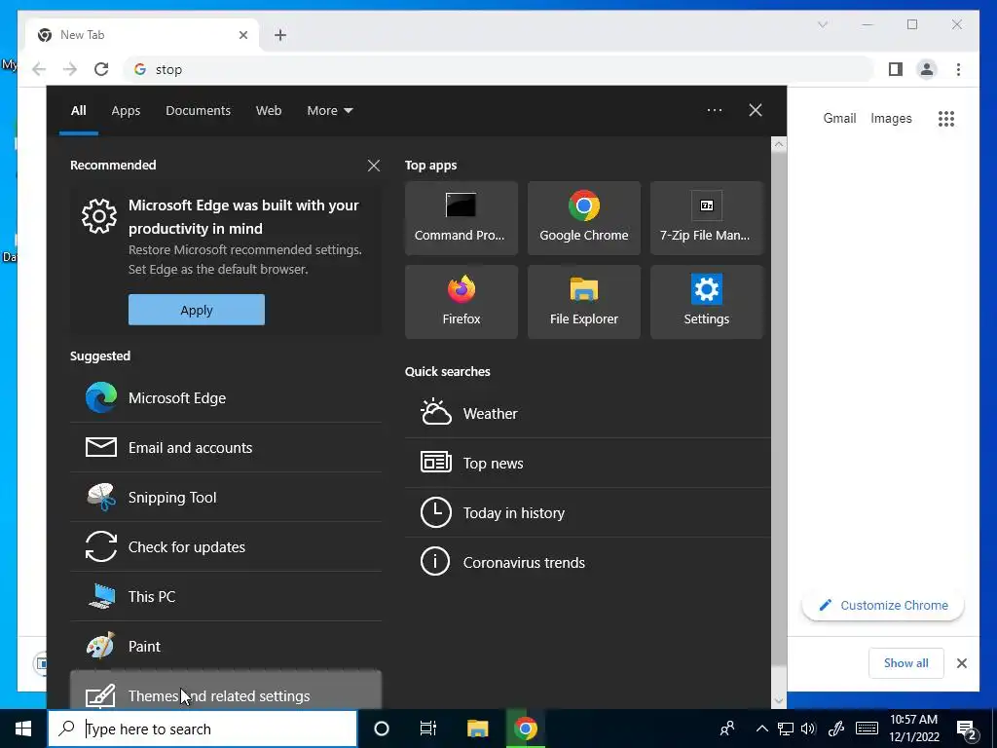Switch to the Web search tab

pos(269,111)
